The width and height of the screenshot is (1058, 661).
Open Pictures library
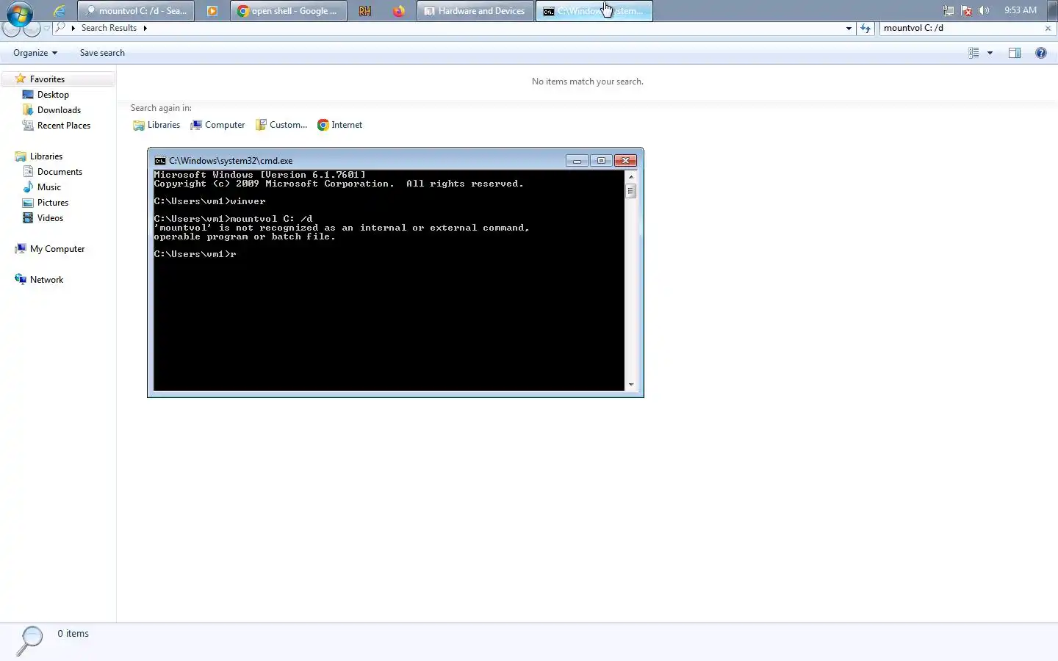[x=52, y=203]
